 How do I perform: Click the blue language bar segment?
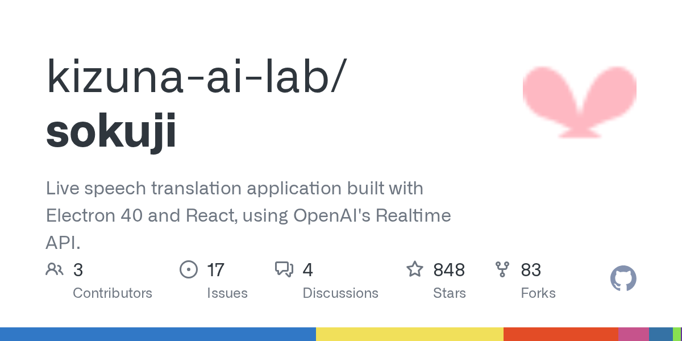(158, 334)
